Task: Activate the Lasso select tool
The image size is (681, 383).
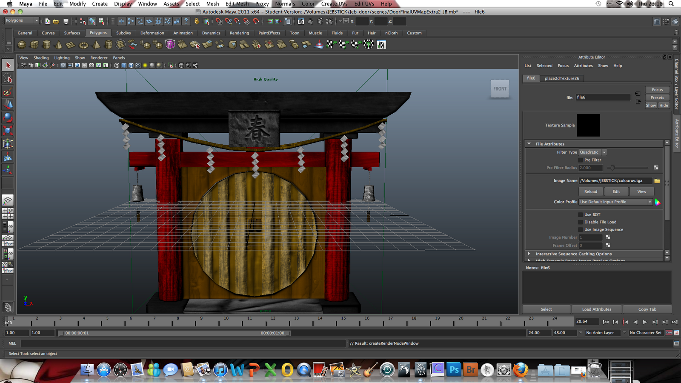Action: 8,78
